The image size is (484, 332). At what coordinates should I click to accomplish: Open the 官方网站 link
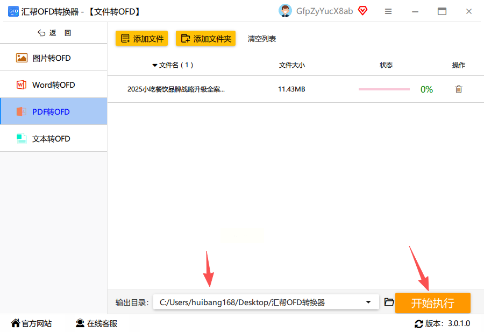[x=37, y=323]
